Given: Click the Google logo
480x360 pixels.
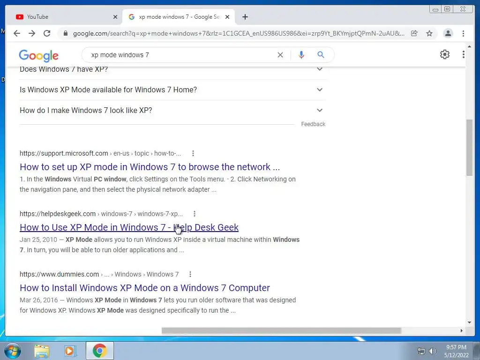Looking at the screenshot, I should pyautogui.click(x=38, y=55).
